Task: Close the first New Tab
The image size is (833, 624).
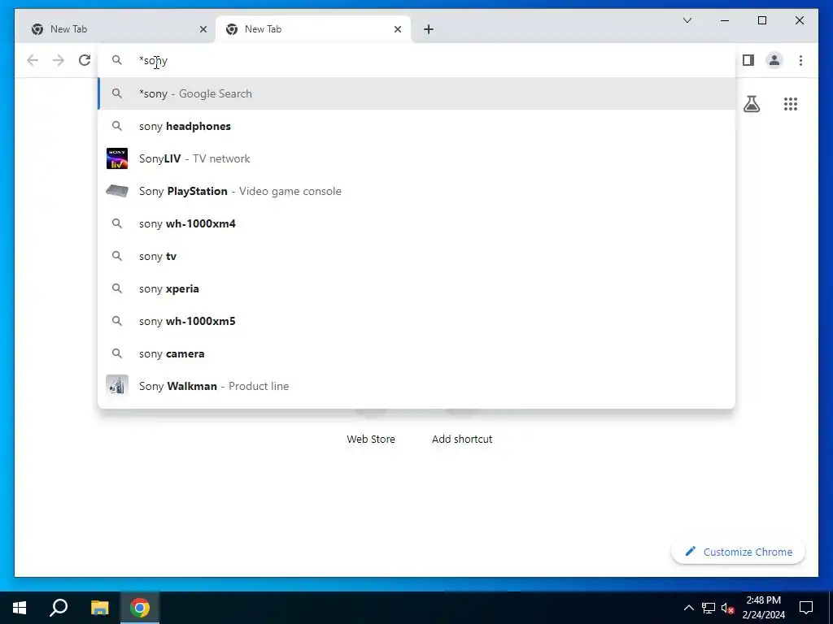Action: (203, 29)
